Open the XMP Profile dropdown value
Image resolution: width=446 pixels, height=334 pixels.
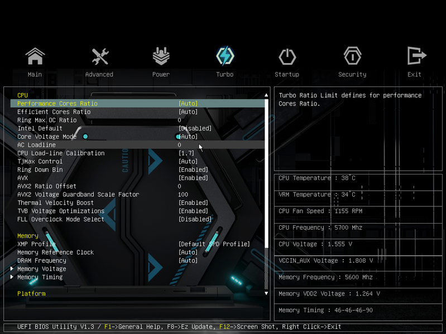click(x=214, y=244)
